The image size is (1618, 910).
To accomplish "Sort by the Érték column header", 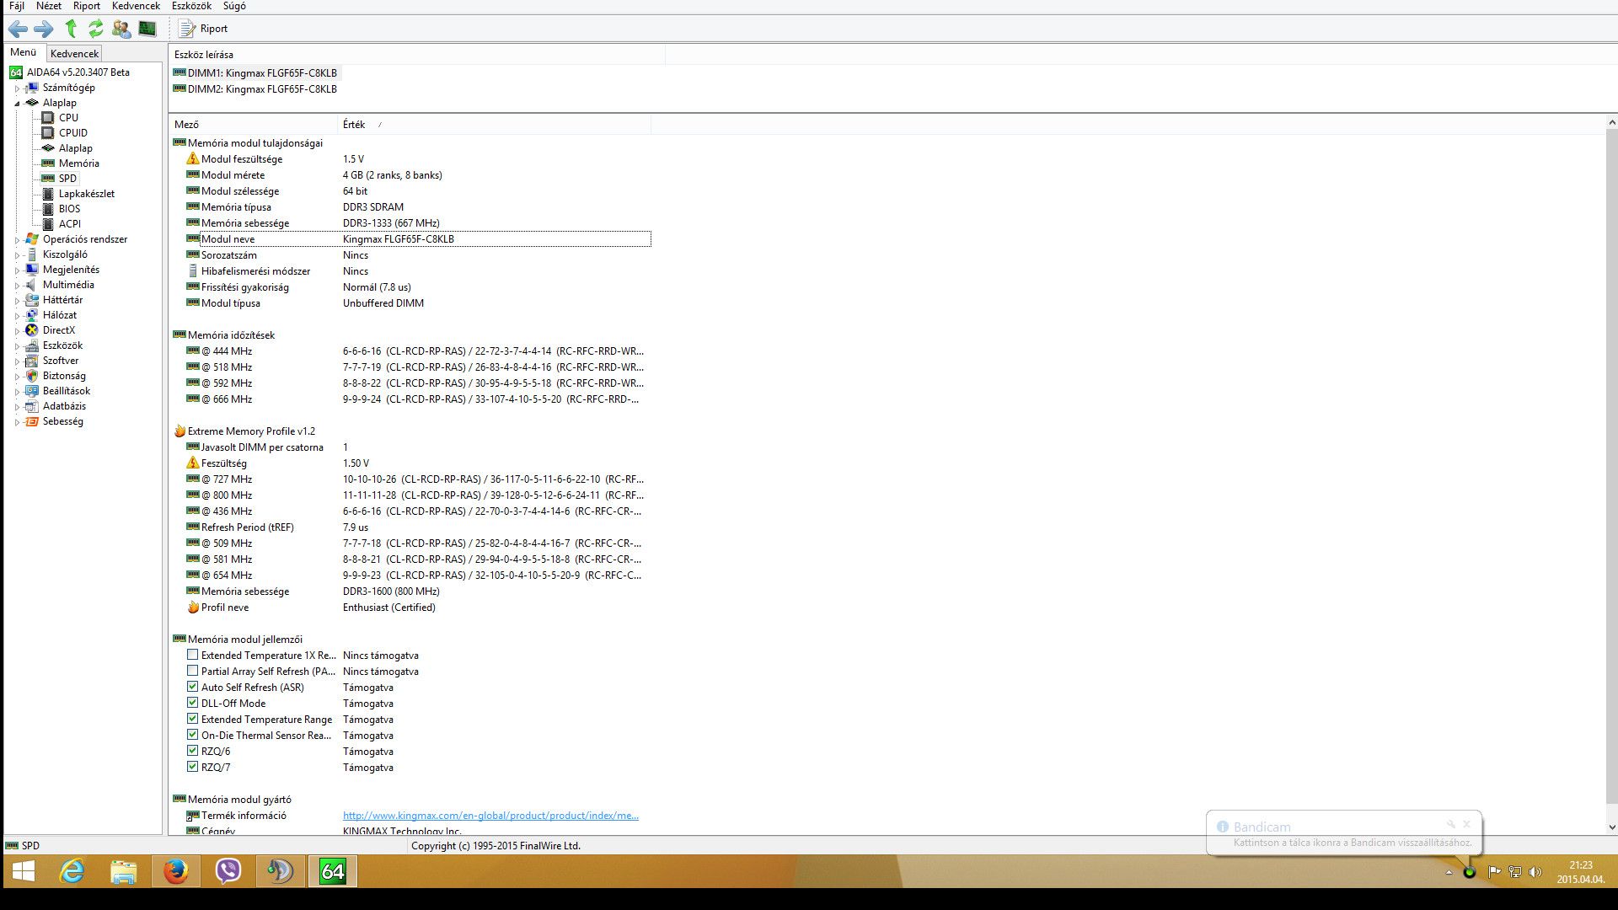I will [x=495, y=125].
